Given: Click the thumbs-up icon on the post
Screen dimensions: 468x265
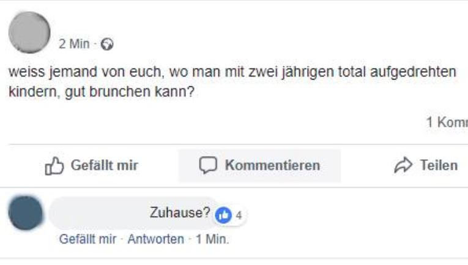Looking at the screenshot, I should point(55,165).
